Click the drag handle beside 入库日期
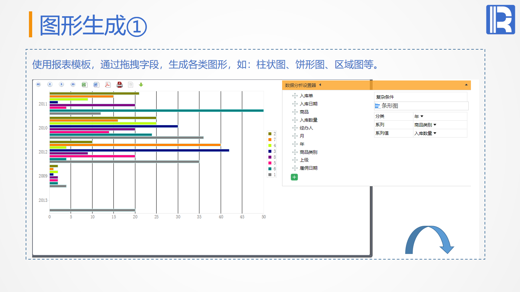Viewport: 520px width, 292px height. [295, 104]
